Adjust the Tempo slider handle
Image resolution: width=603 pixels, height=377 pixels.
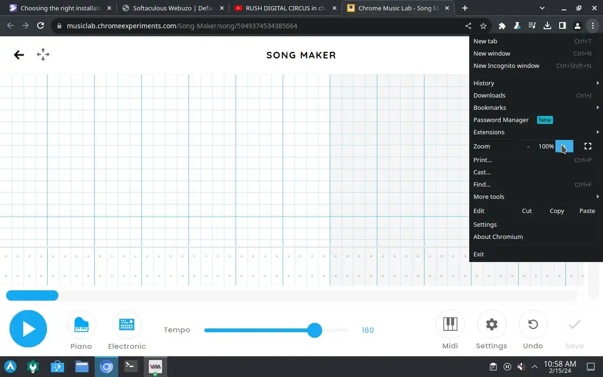315,330
